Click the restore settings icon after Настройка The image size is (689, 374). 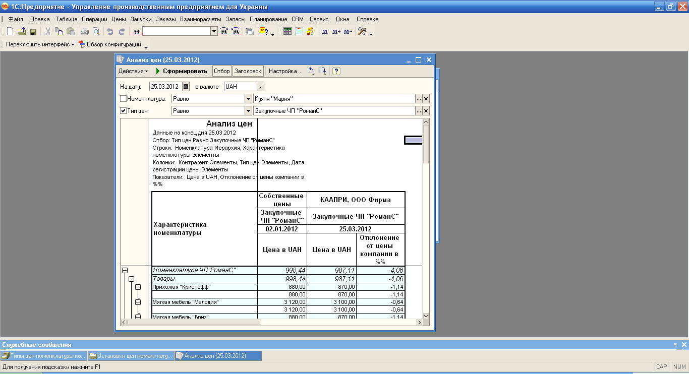(312, 71)
